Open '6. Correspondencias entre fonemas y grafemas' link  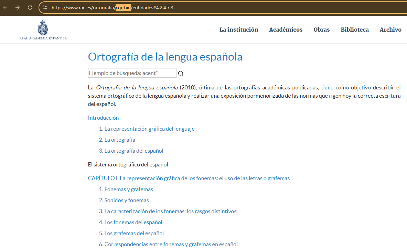168,244
